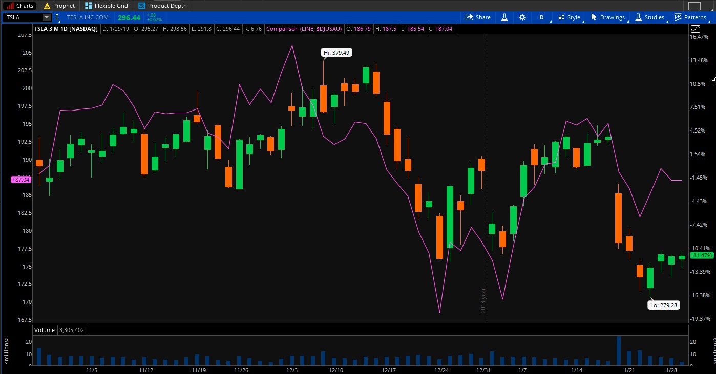Click the chart grid layout icon
The image size is (716, 374).
click(x=694, y=6)
